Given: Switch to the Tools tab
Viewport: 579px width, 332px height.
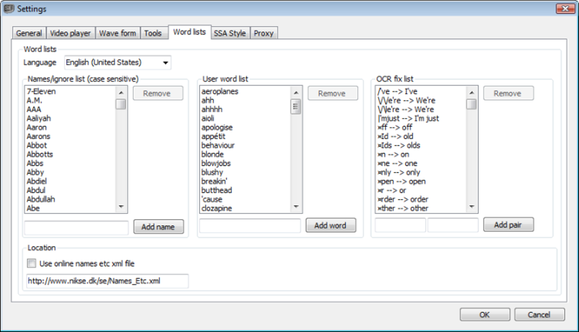Looking at the screenshot, I should coord(153,33).
